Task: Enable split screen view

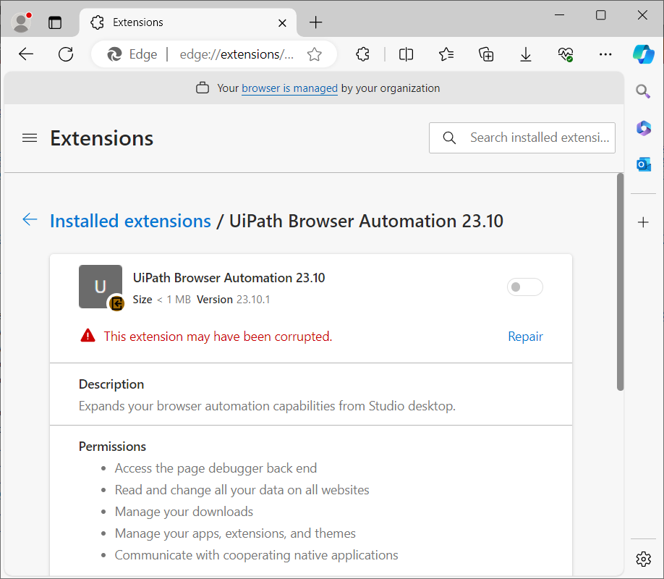Action: point(407,54)
